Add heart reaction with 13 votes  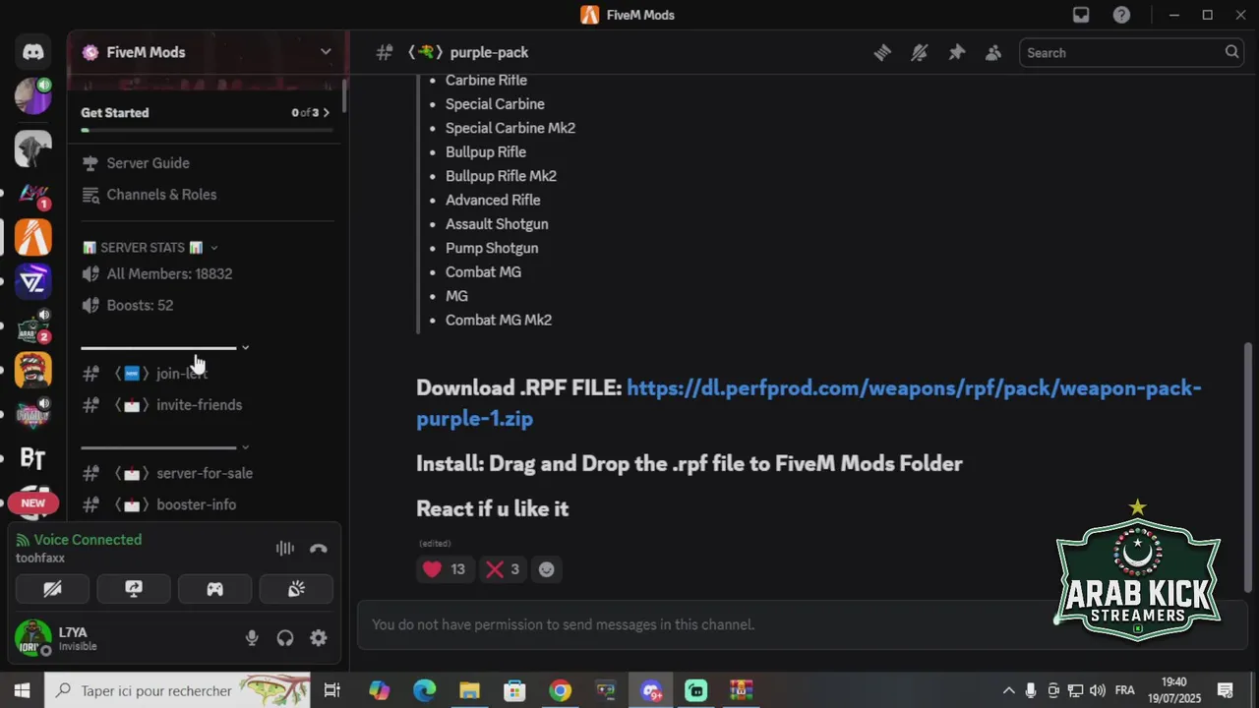(x=444, y=569)
